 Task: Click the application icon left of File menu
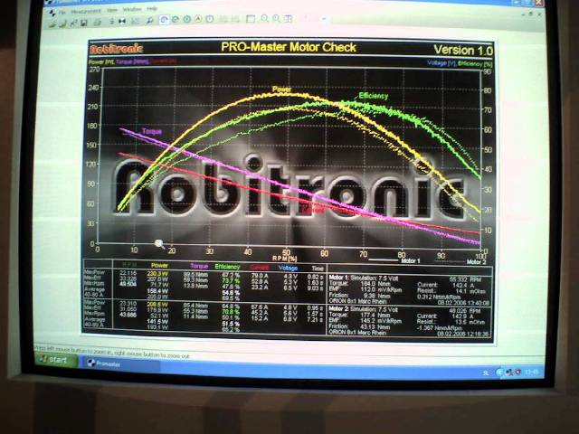click(x=52, y=13)
